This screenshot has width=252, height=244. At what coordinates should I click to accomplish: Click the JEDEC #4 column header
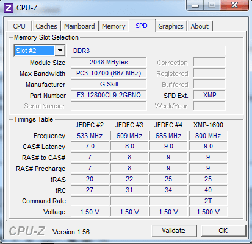point(168,125)
